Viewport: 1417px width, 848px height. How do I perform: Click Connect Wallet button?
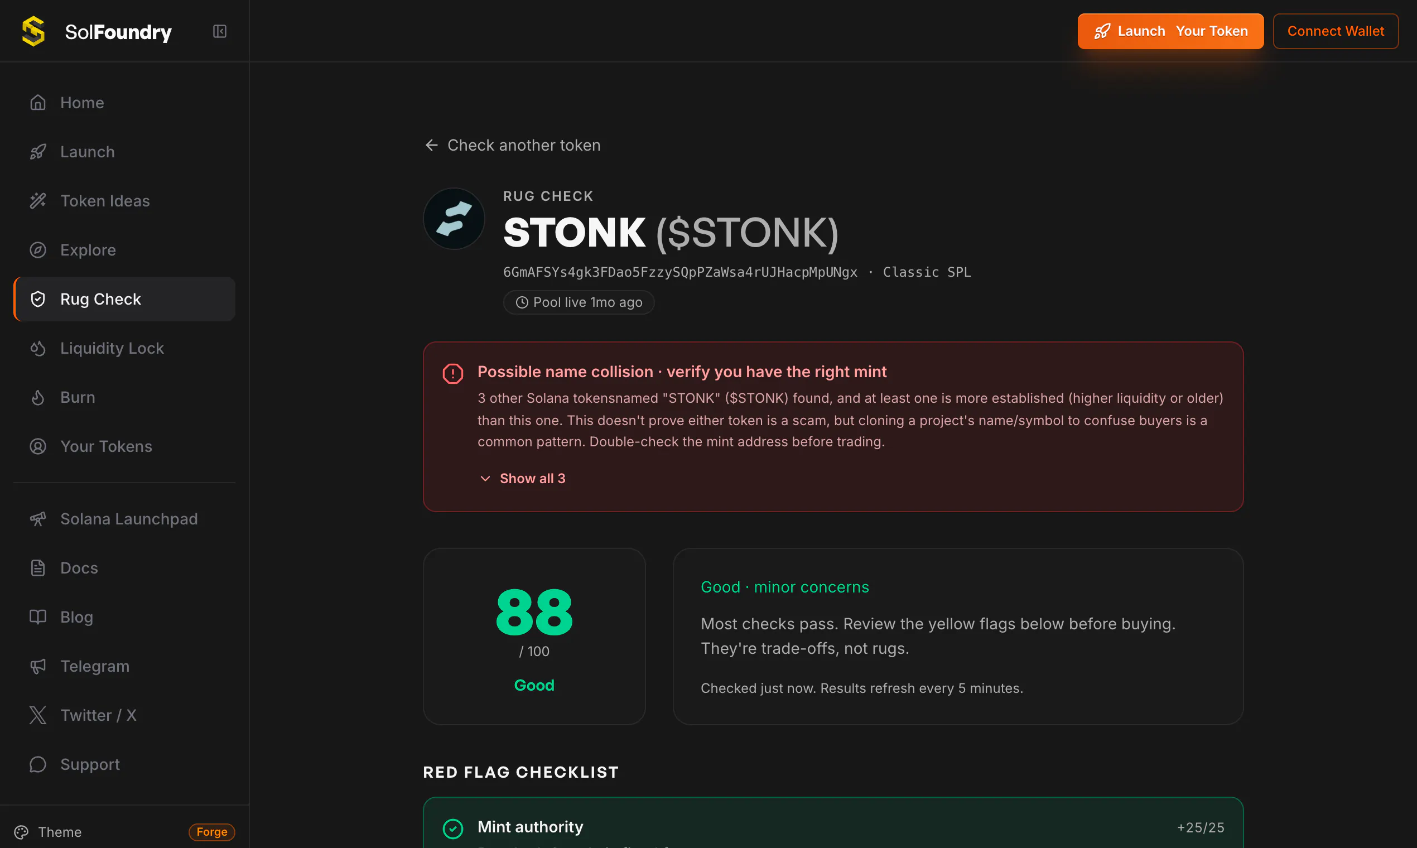tap(1336, 31)
